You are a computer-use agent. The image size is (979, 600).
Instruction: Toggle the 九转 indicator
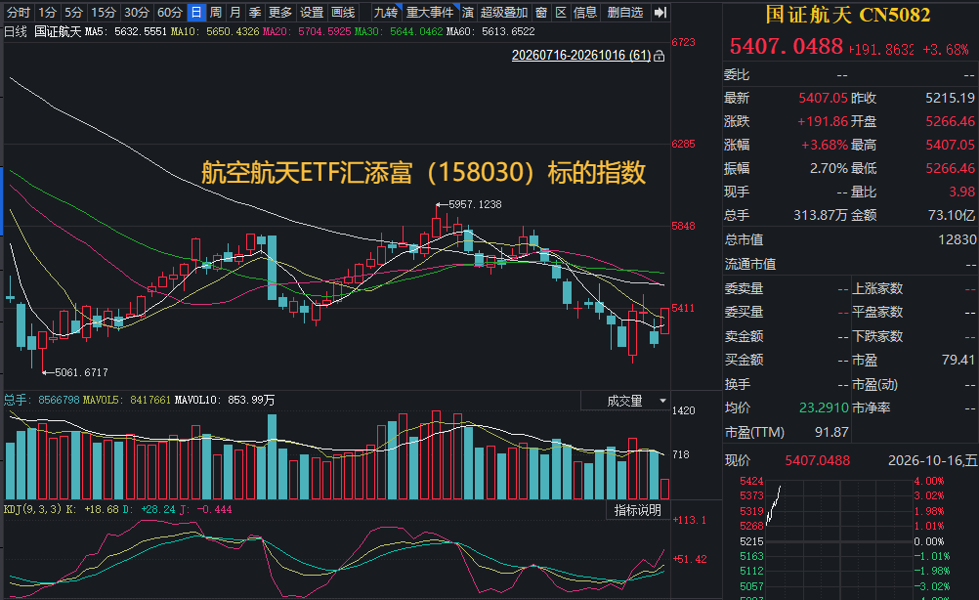pyautogui.click(x=386, y=13)
